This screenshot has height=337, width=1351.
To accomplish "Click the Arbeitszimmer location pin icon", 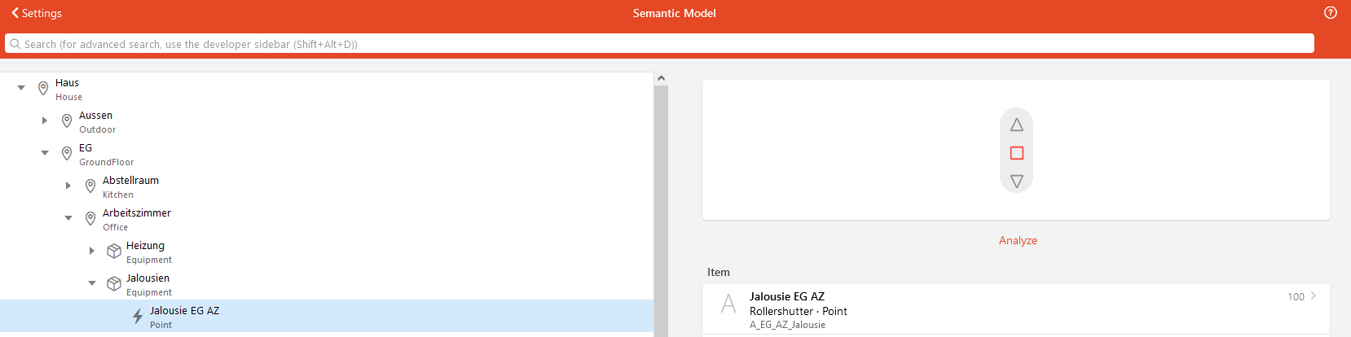I will pyautogui.click(x=90, y=218).
